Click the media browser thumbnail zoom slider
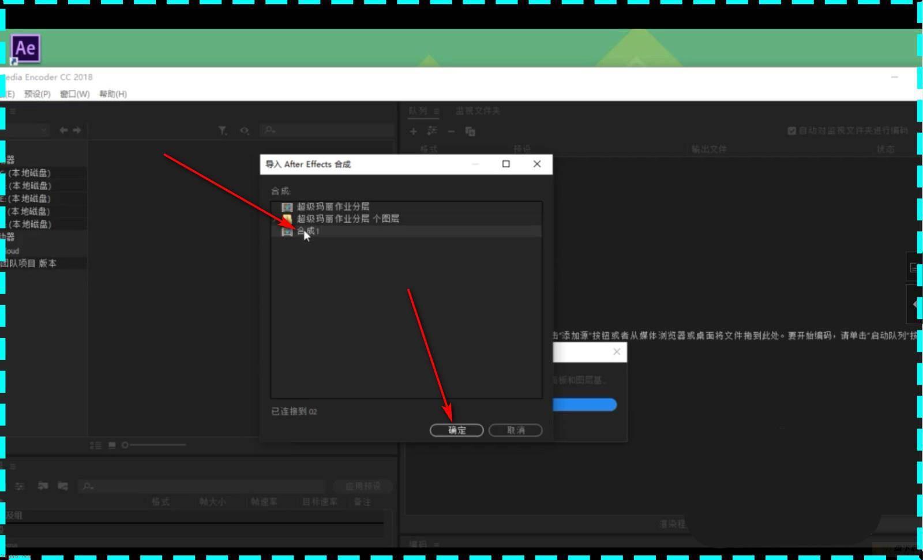This screenshot has height=560, width=923. click(153, 445)
